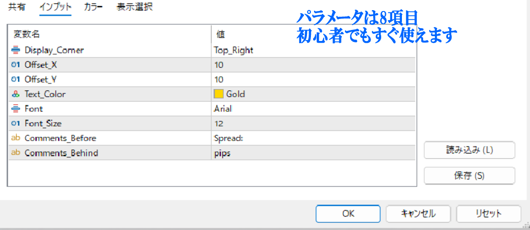Switch to the カラー tab
The image size is (530, 230).
click(93, 7)
